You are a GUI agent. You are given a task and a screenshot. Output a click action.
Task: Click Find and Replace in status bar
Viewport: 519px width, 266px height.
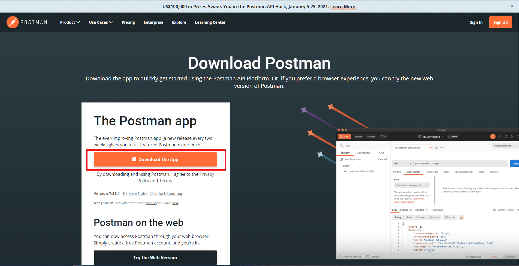point(350,257)
